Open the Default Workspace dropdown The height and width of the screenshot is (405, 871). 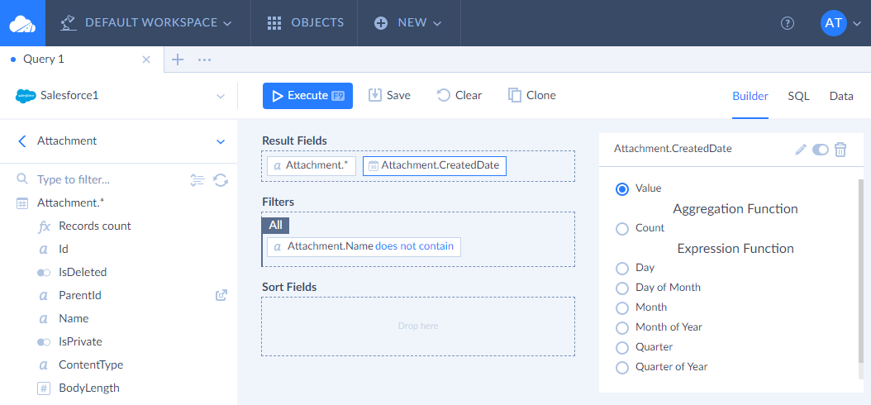145,23
